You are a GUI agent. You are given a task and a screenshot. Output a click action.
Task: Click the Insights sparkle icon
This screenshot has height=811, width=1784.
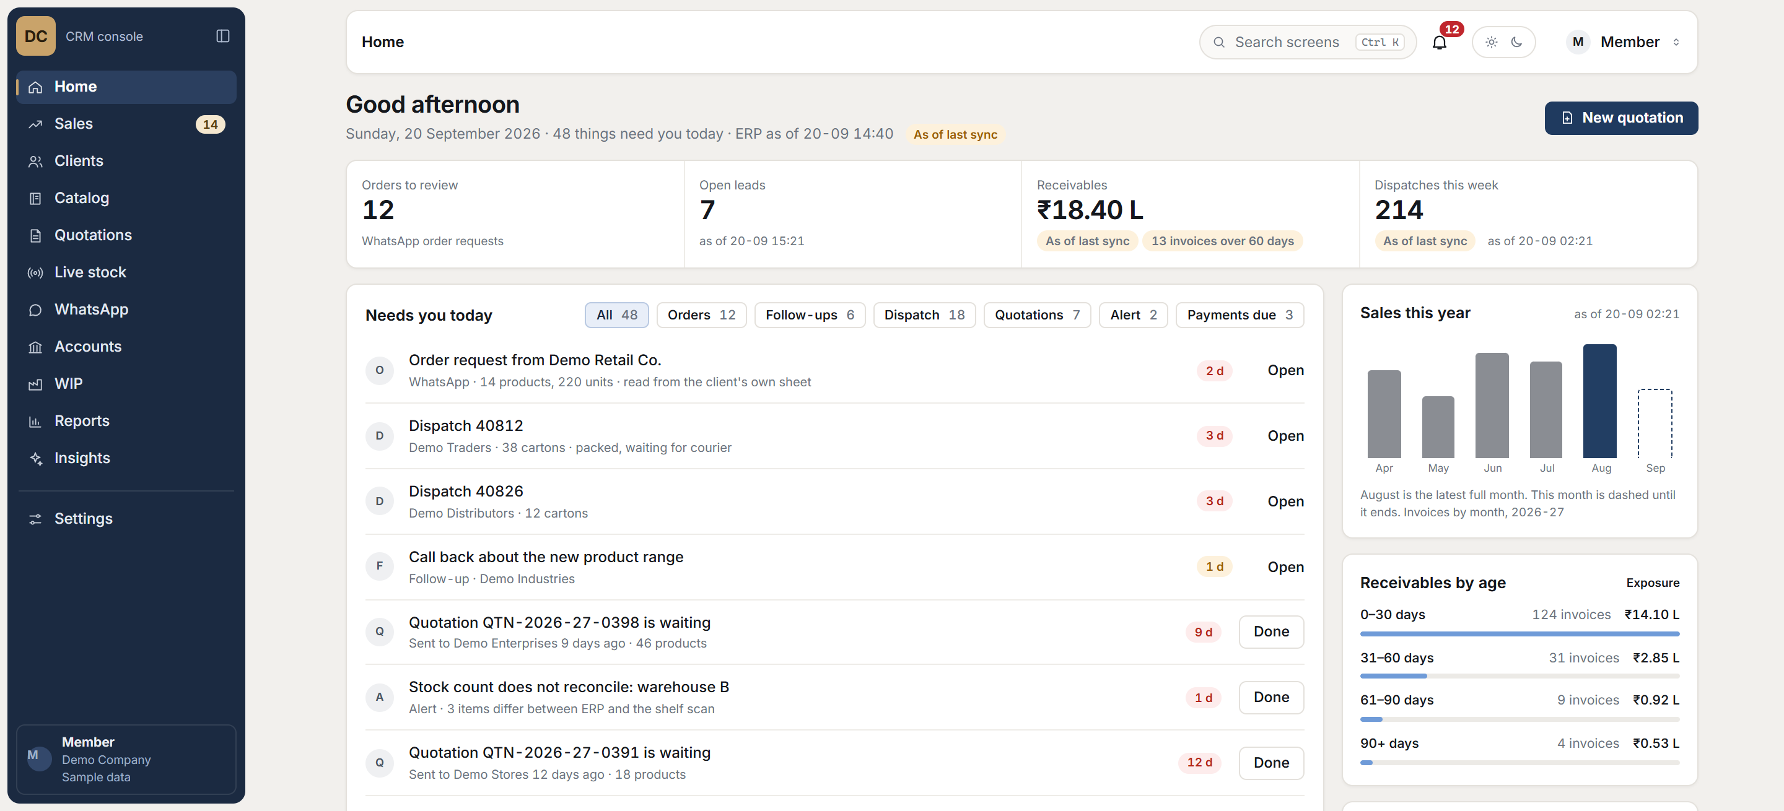click(x=35, y=459)
